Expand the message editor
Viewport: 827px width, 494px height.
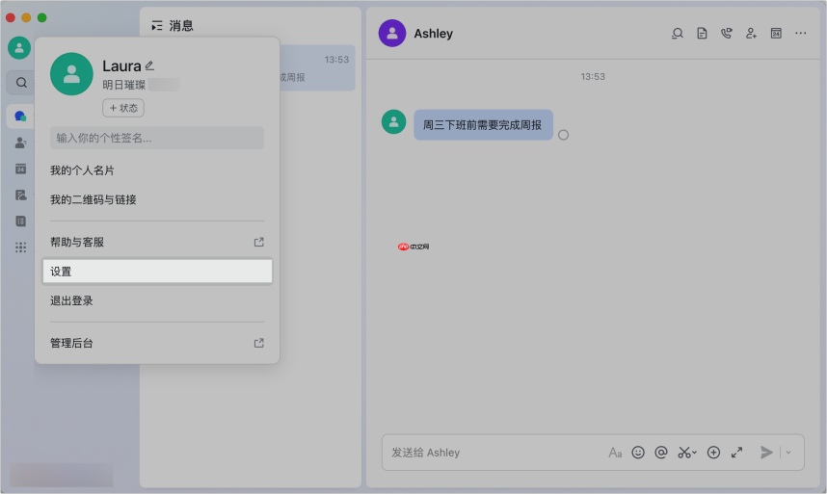(x=736, y=453)
